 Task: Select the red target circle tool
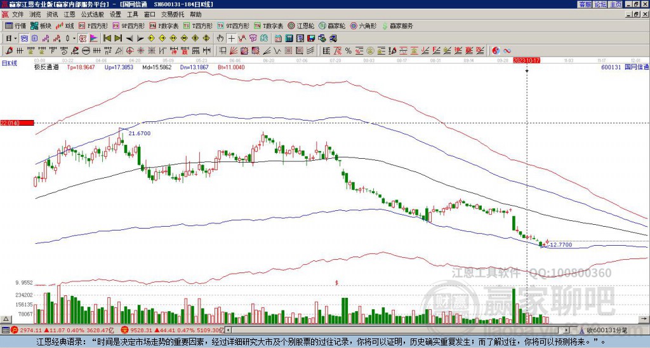(x=129, y=51)
